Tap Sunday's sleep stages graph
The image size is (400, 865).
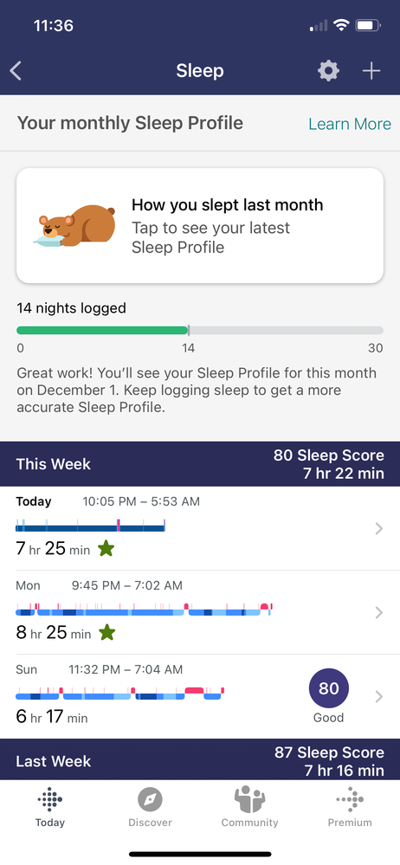pyautogui.click(x=120, y=694)
